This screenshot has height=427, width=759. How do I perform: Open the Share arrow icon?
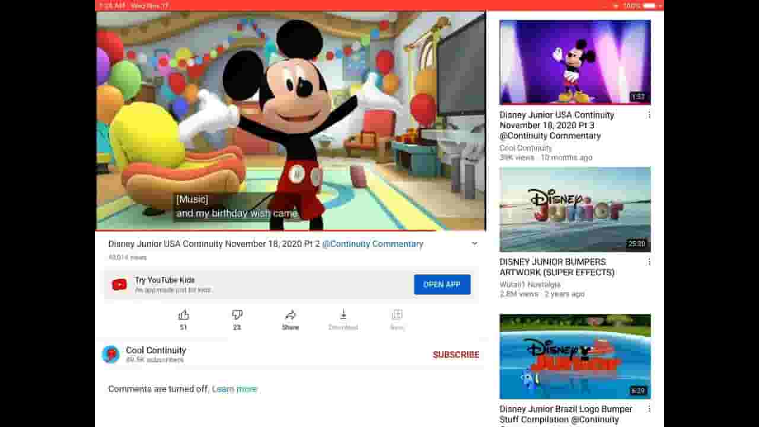(291, 315)
